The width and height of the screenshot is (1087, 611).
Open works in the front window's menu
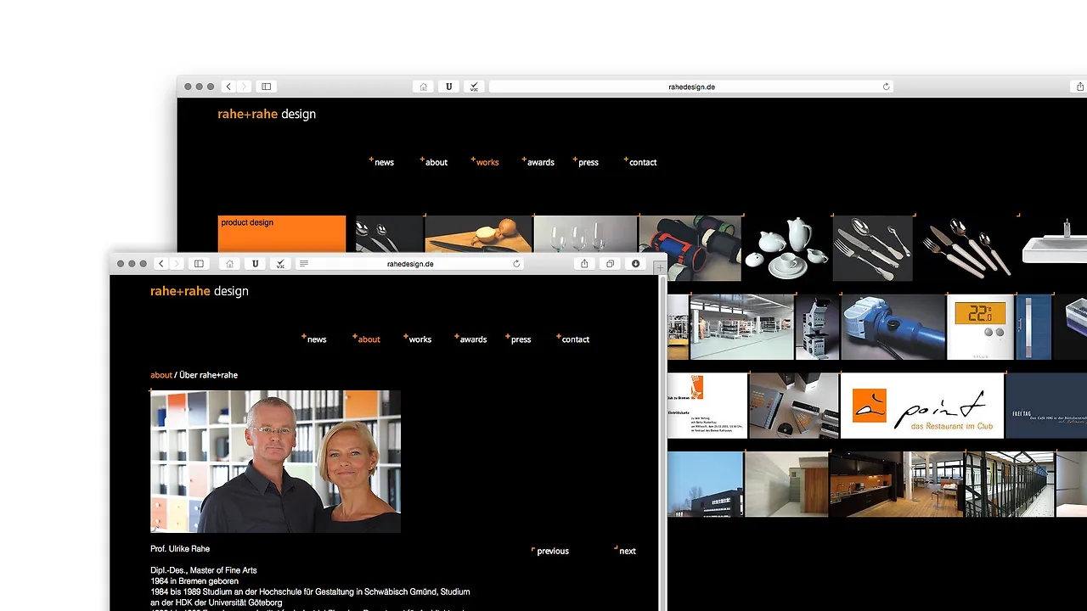[x=418, y=339]
